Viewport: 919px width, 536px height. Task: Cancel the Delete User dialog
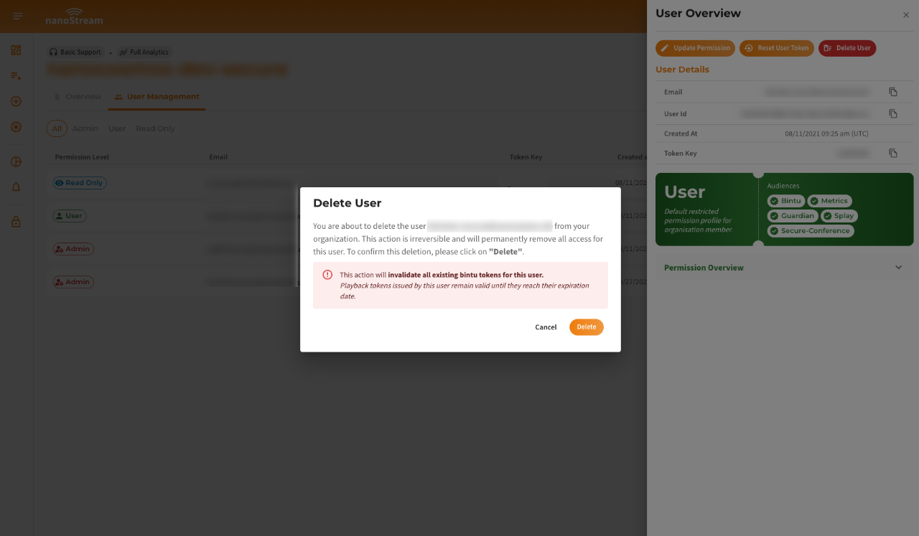(x=546, y=326)
